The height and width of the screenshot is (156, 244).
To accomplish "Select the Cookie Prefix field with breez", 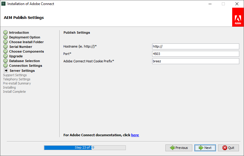I will pos(196,61).
